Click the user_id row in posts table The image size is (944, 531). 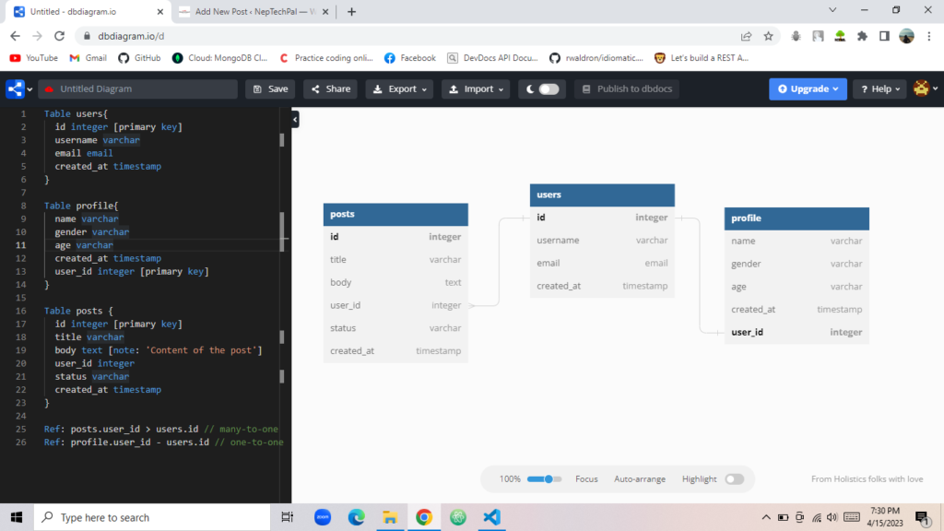pyautogui.click(x=395, y=305)
